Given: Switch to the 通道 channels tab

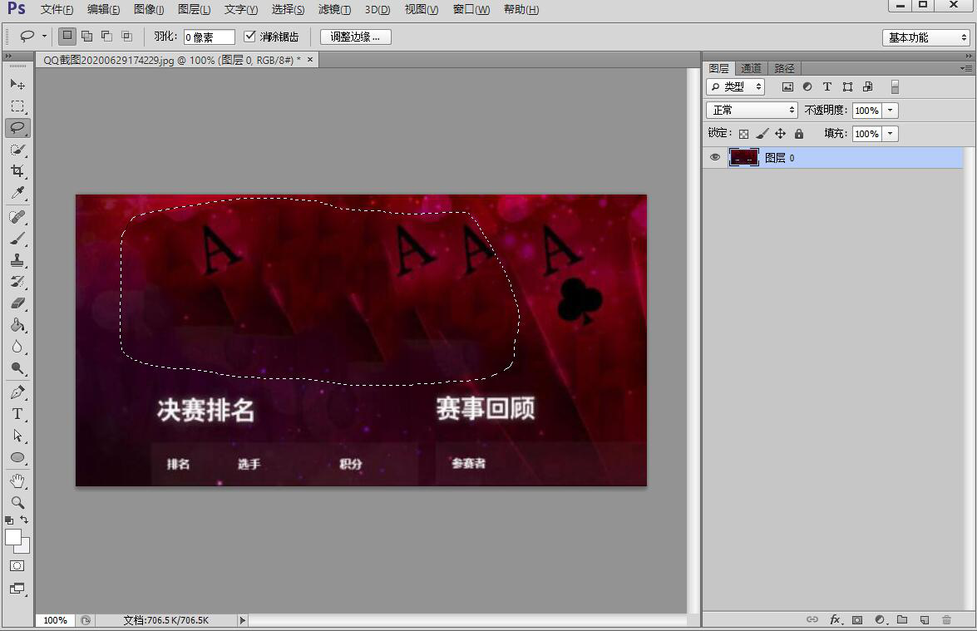Looking at the screenshot, I should pyautogui.click(x=751, y=68).
